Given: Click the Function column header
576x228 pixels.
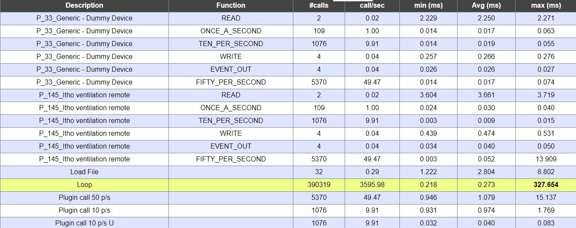Looking at the screenshot, I should click(231, 6).
